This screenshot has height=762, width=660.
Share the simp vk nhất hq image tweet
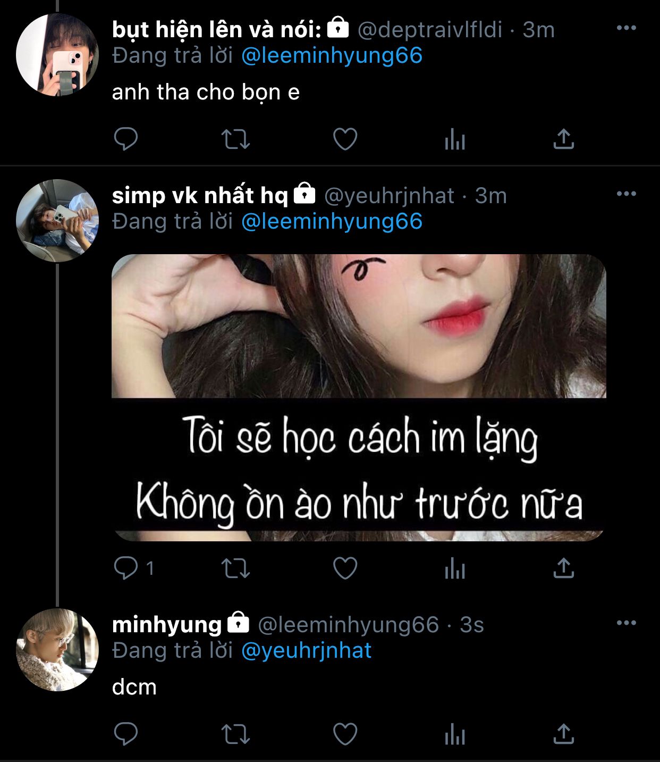pos(564,568)
